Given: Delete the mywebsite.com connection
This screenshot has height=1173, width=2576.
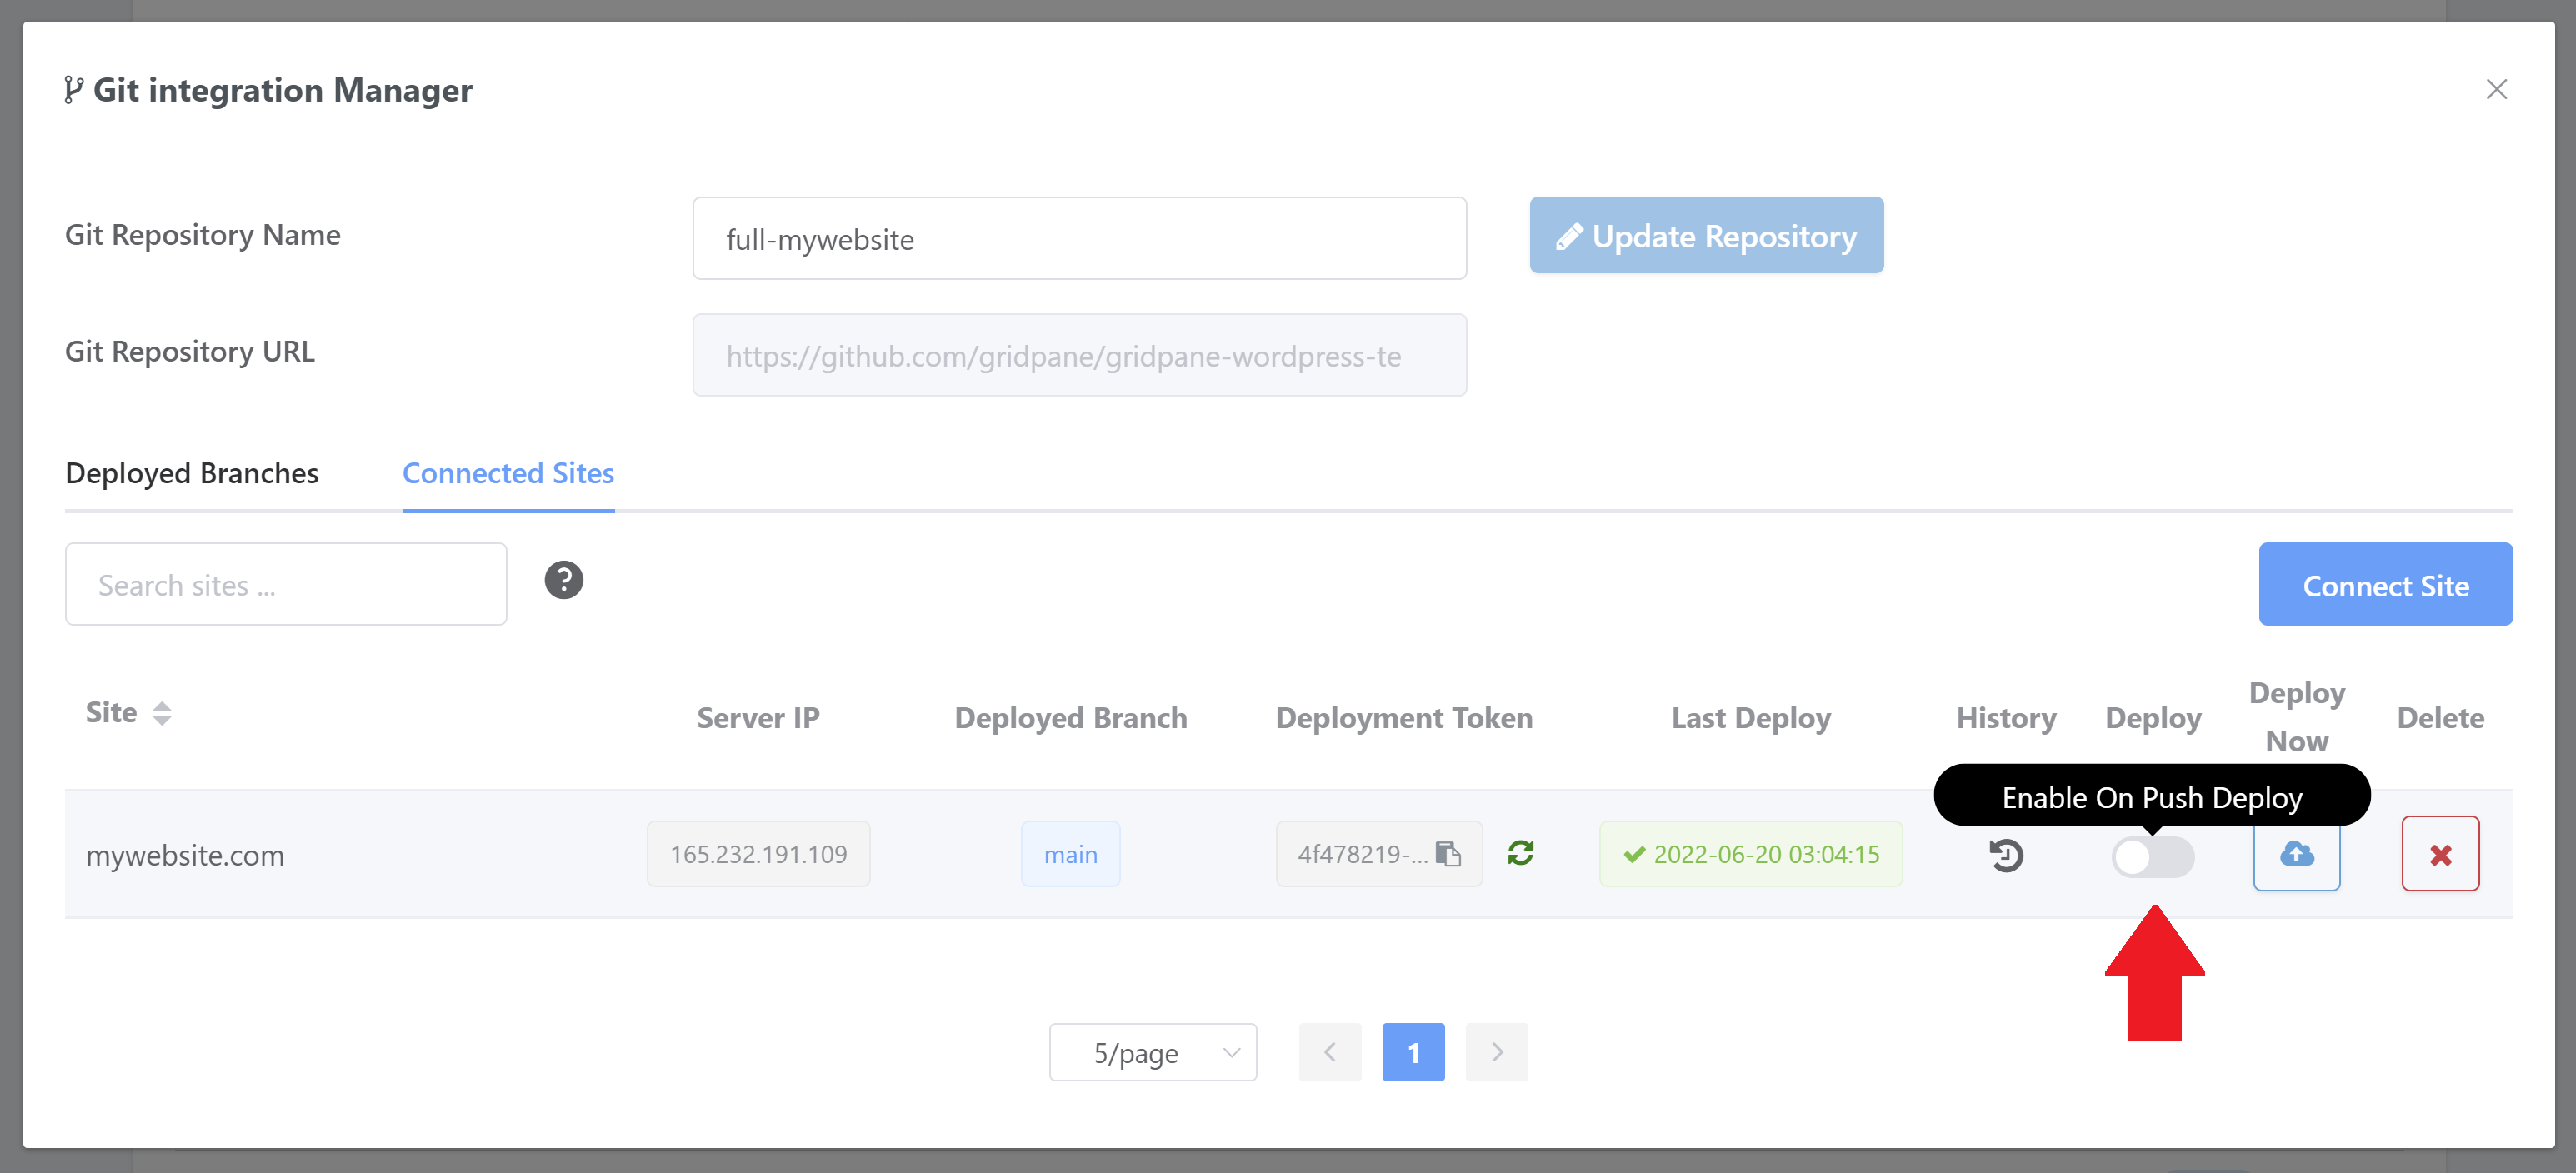Looking at the screenshot, I should 2440,855.
